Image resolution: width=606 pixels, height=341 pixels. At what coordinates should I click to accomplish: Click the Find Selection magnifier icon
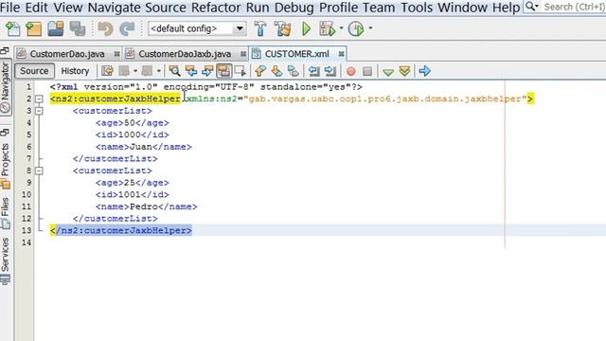pyautogui.click(x=174, y=71)
